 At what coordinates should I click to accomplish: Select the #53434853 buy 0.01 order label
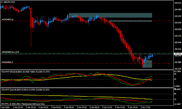10,52
